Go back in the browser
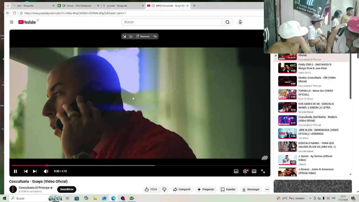The image size is (359, 202). click(8, 13)
